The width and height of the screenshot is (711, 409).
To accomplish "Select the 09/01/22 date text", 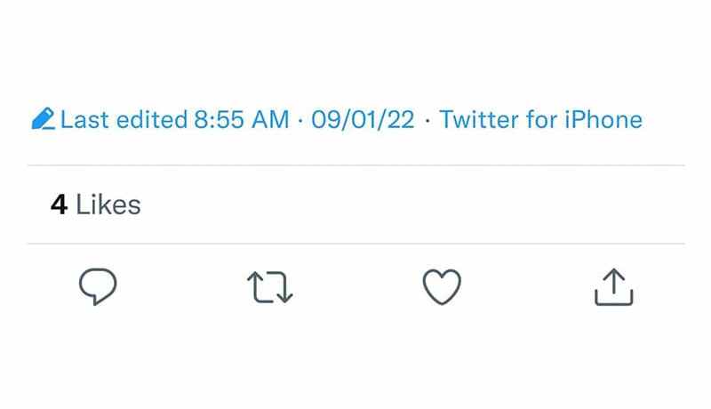I will tap(363, 119).
